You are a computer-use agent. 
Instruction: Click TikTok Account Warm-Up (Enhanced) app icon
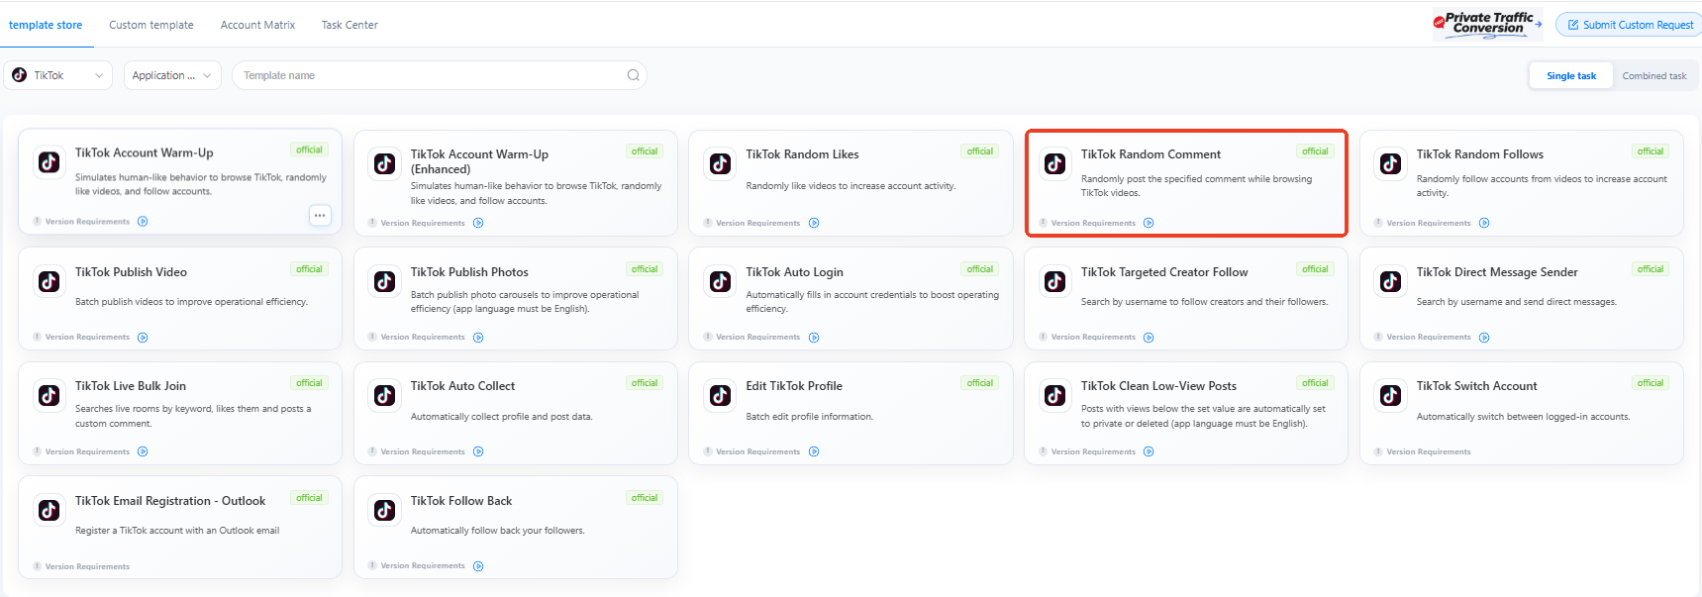384,163
